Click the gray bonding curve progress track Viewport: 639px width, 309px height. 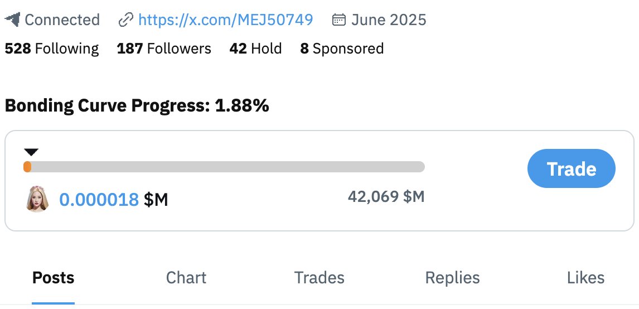coord(224,167)
